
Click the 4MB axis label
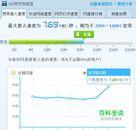(x=15, y=106)
